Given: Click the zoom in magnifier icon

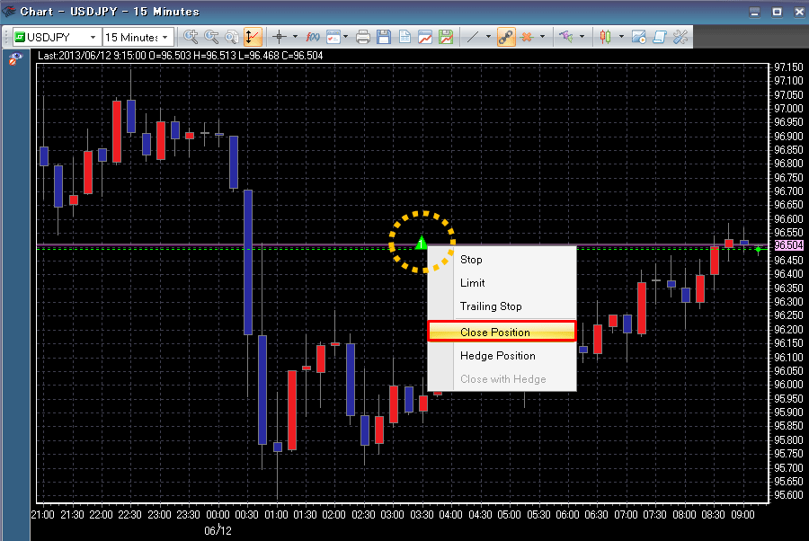Looking at the screenshot, I should pos(191,37).
